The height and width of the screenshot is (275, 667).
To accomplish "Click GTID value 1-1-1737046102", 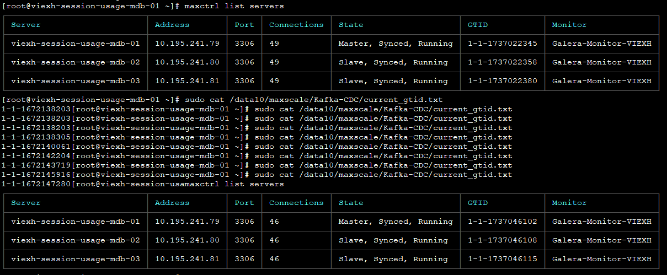I will (502, 222).
